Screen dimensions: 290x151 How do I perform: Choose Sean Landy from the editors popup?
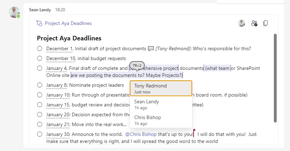coord(161,104)
